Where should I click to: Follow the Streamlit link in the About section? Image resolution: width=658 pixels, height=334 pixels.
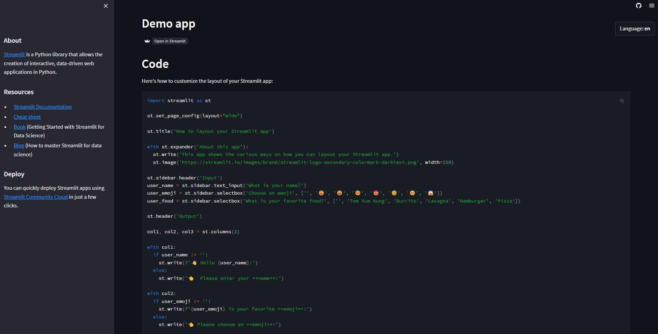(14, 54)
